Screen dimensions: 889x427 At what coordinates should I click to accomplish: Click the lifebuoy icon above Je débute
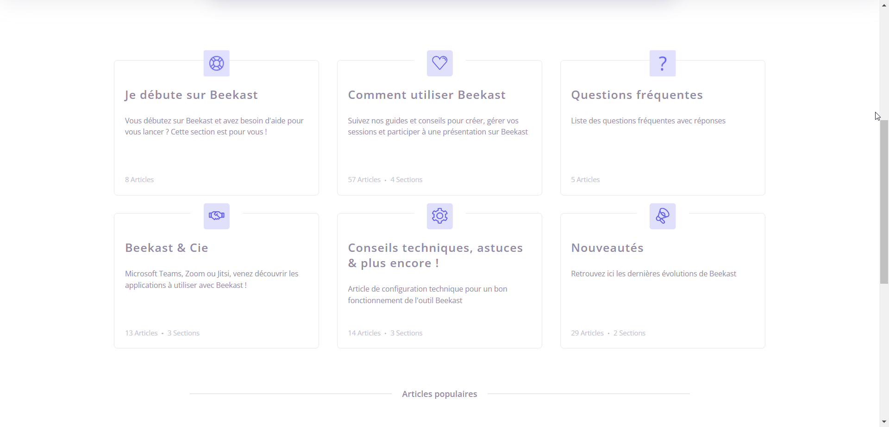pyautogui.click(x=216, y=63)
